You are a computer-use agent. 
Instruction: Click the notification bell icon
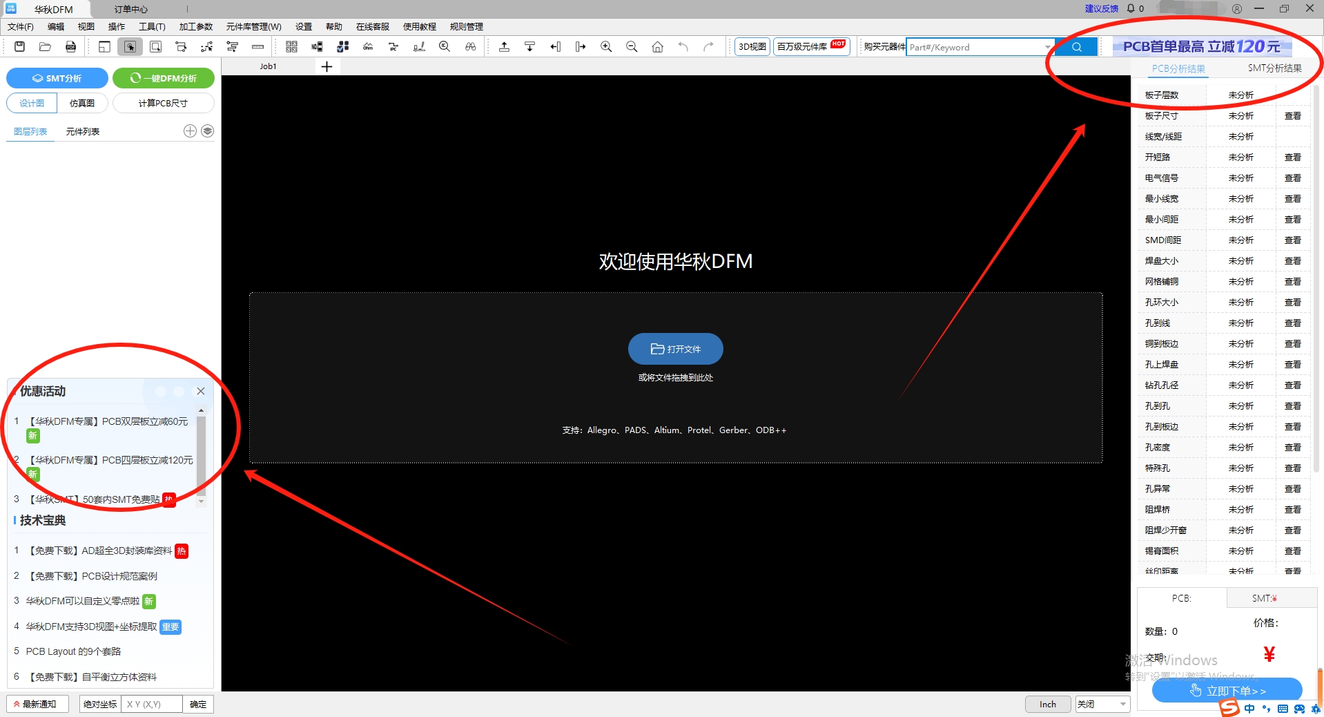1131,8
